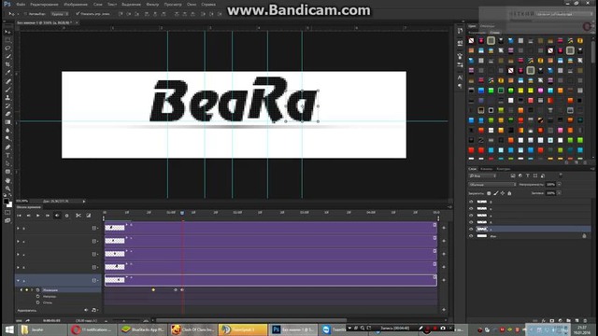Screen dimensions: 598x336
Task: Select the Eraser tool
Action: [x=7, y=114]
